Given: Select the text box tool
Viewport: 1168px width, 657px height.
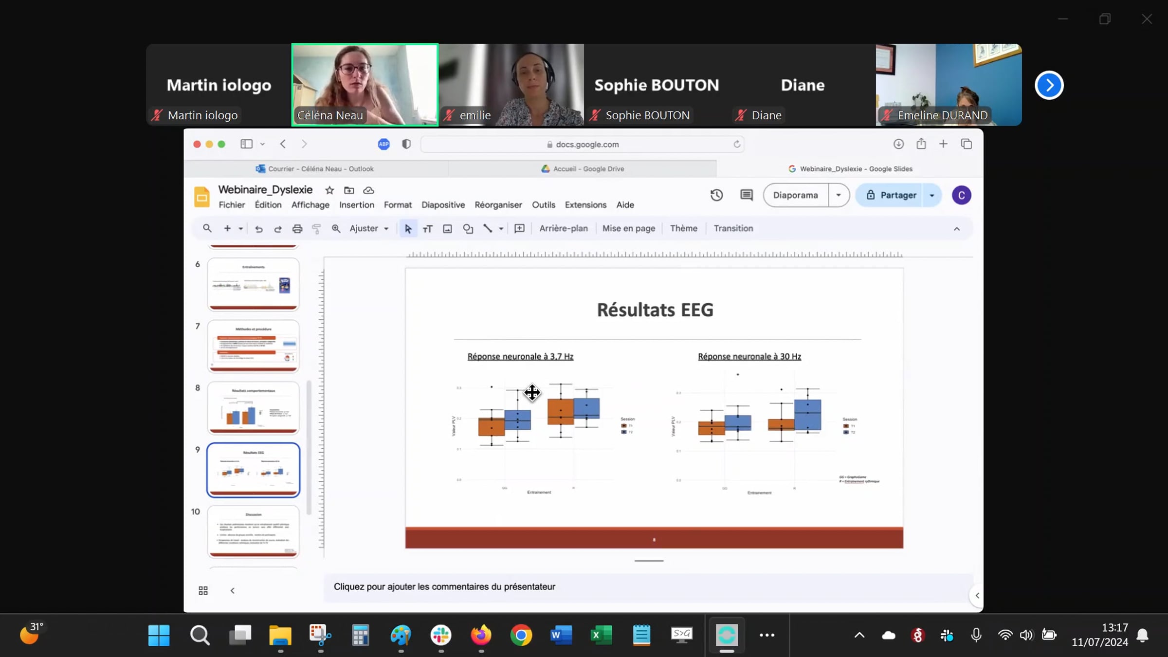Looking at the screenshot, I should pyautogui.click(x=428, y=229).
